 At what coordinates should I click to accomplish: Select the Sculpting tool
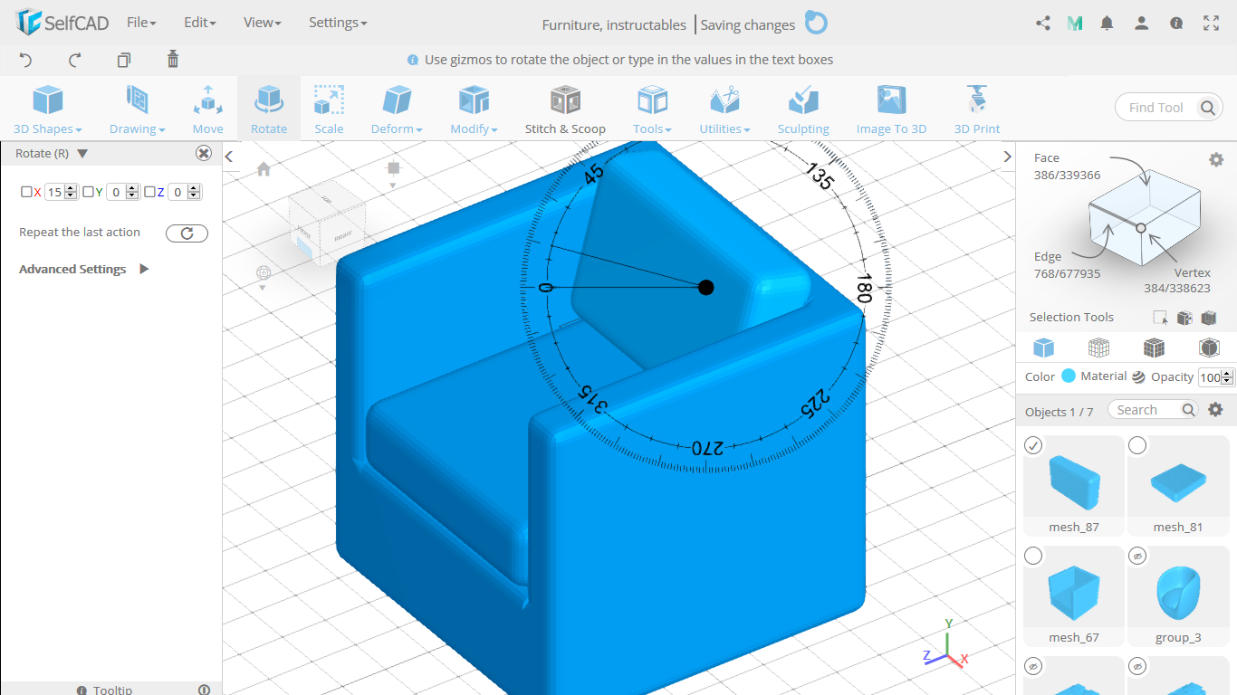click(803, 109)
